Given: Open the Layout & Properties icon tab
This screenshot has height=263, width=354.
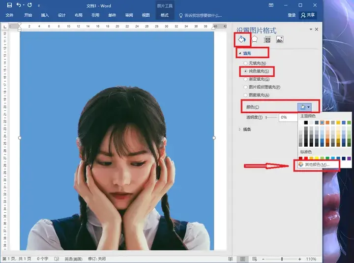Looking at the screenshot, I should (267, 39).
